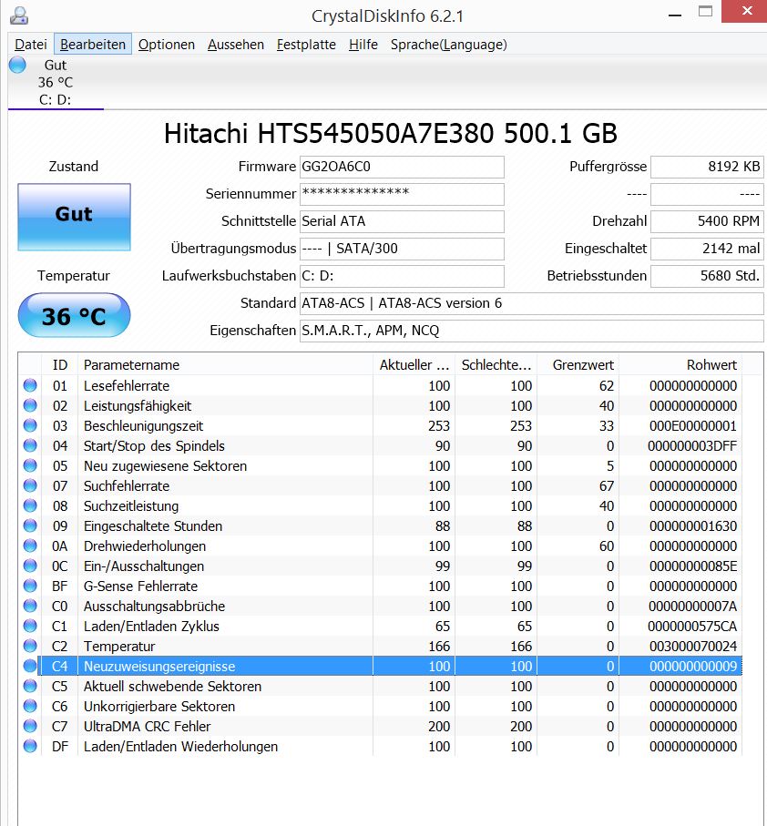Click Grenzwert value 67 for Suchfehlerrate

click(x=607, y=485)
